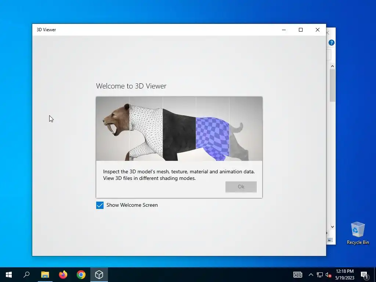Click the background window's scrollbar thumb

click(332, 85)
